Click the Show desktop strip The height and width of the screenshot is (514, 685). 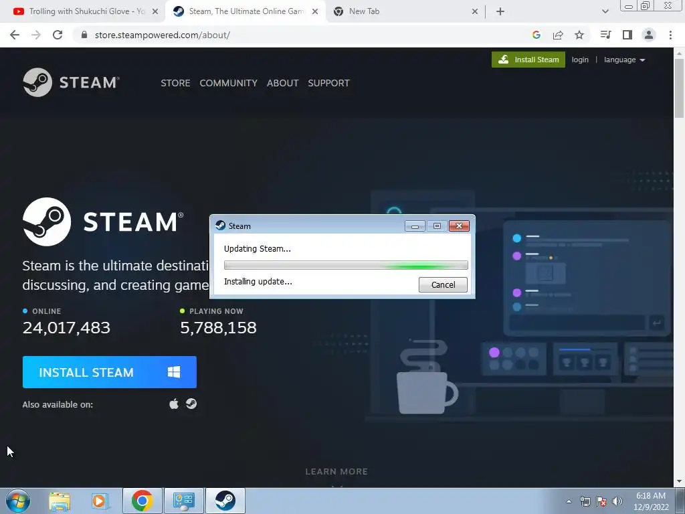click(x=680, y=501)
